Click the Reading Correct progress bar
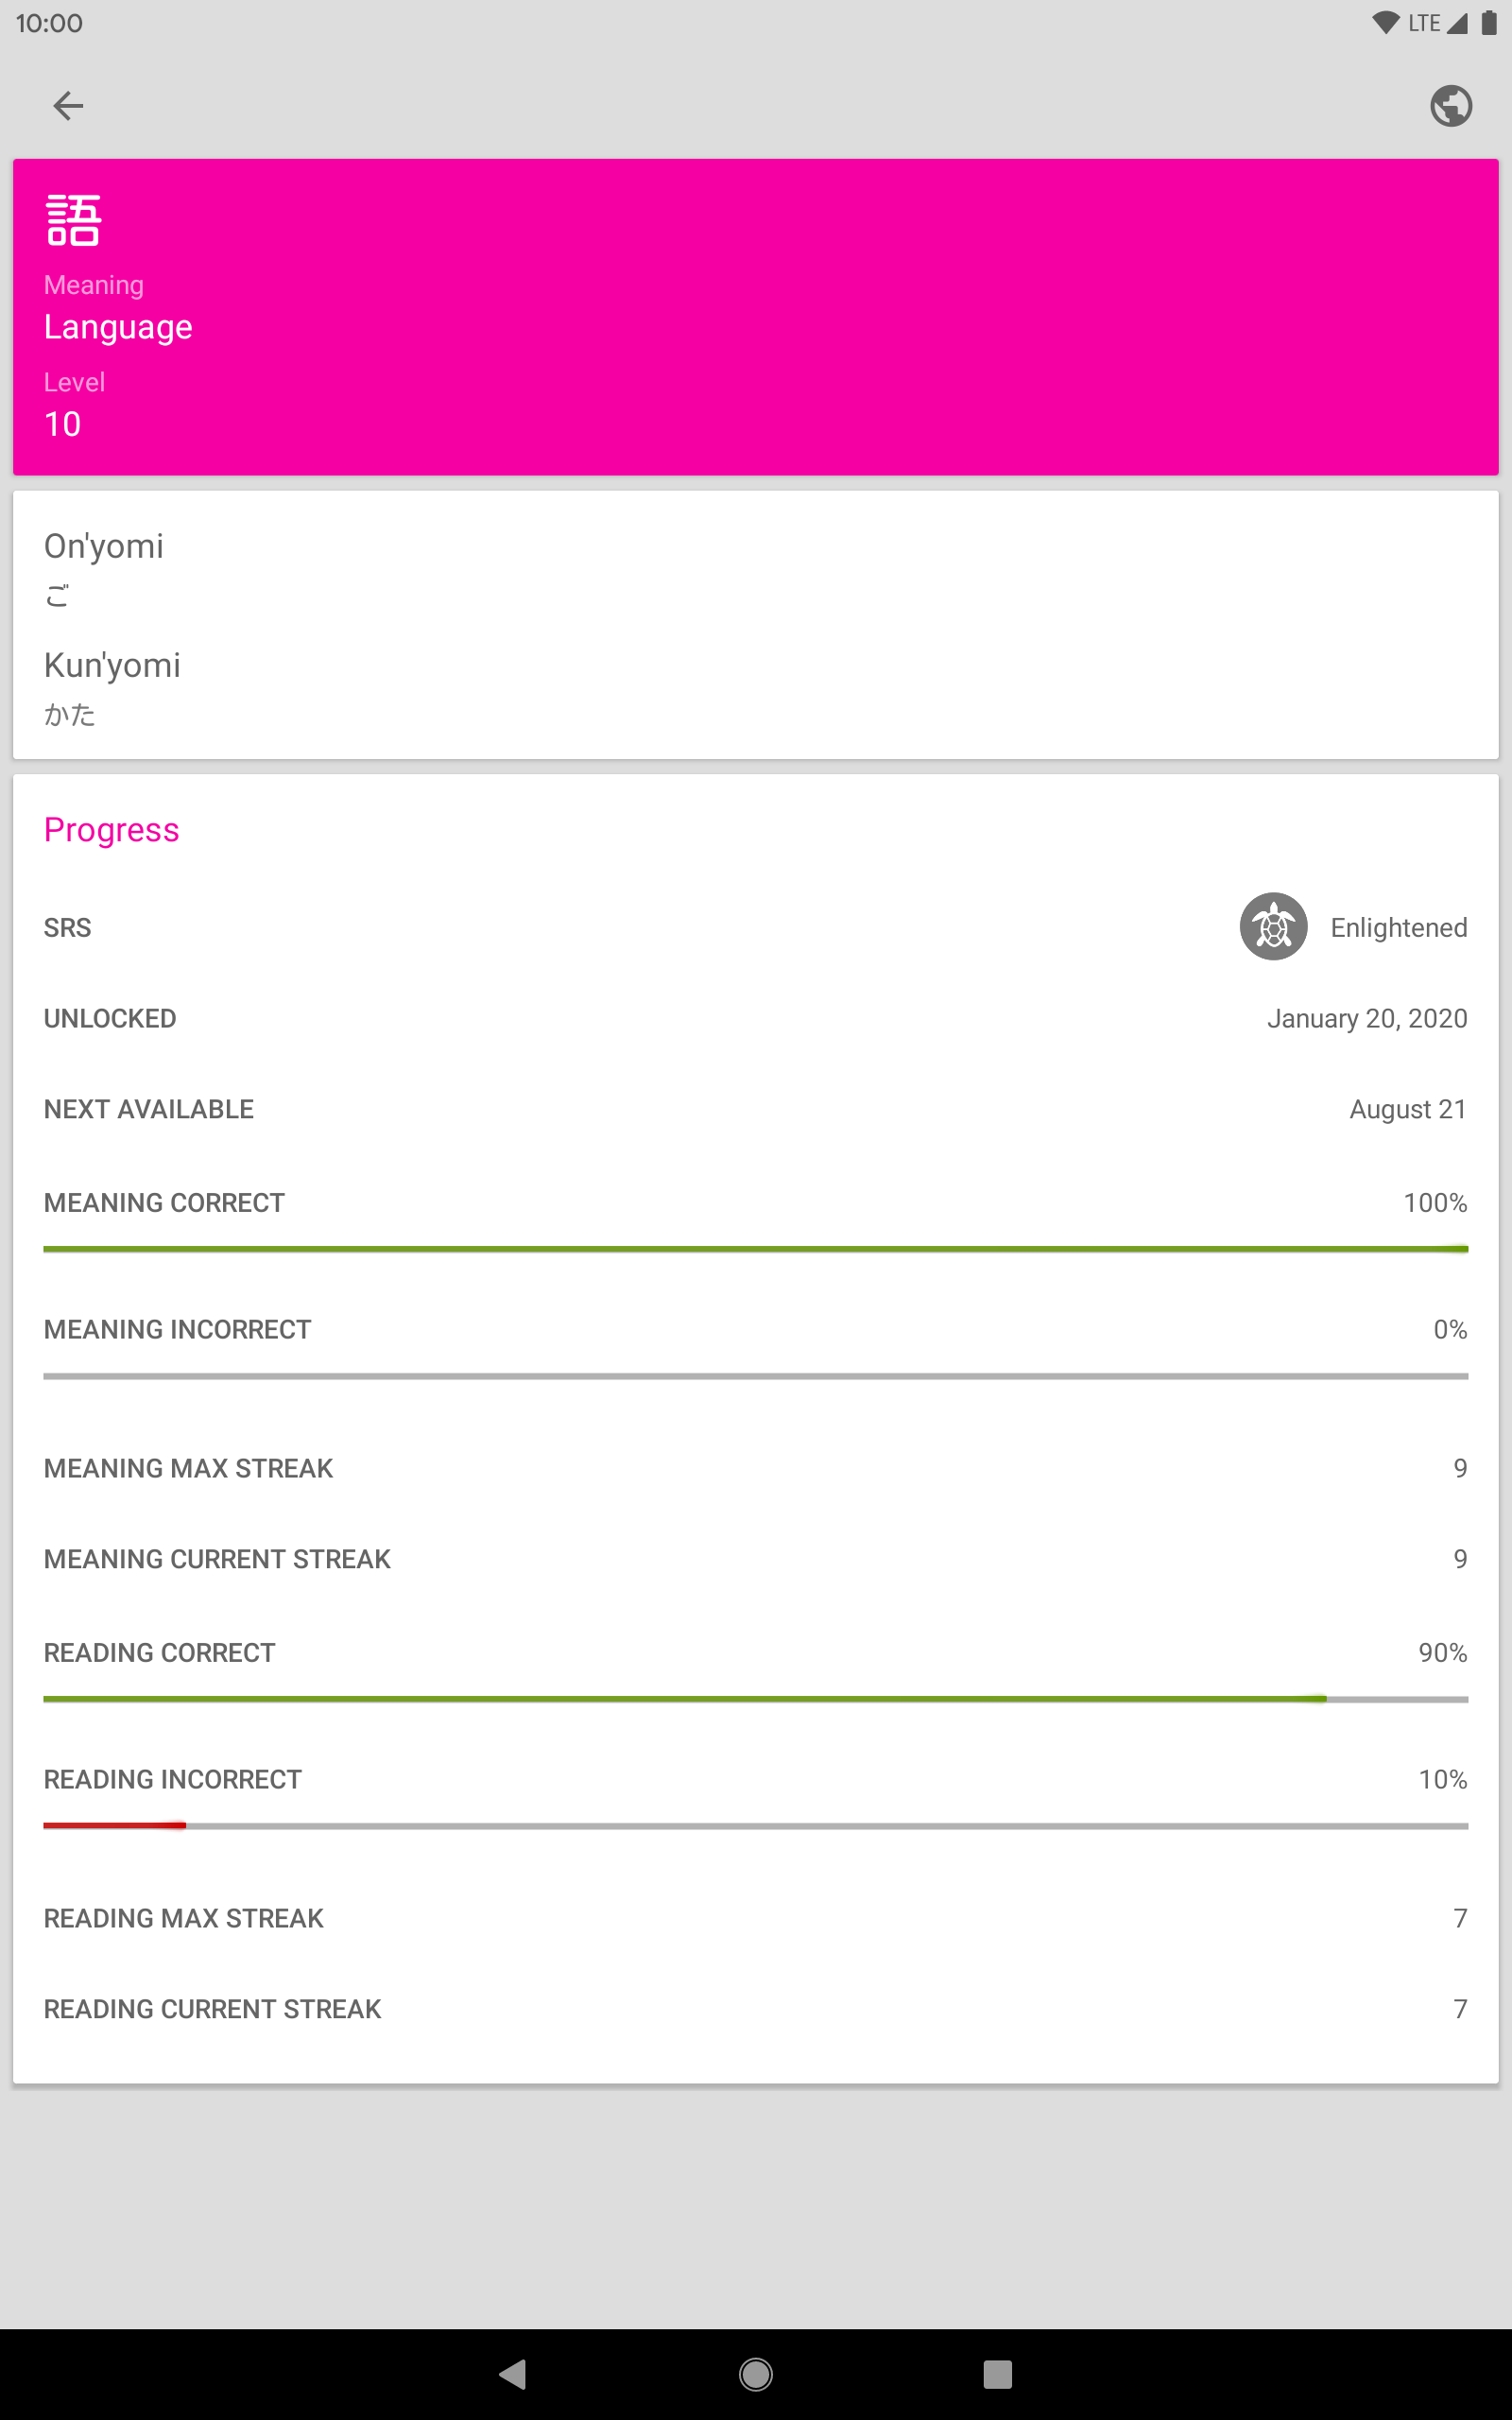The height and width of the screenshot is (2420, 1512). pyautogui.click(x=756, y=1699)
